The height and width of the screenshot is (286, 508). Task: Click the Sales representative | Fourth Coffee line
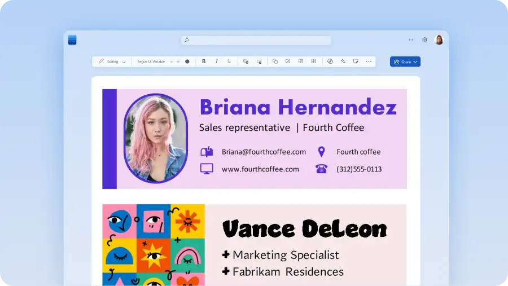coord(282,127)
